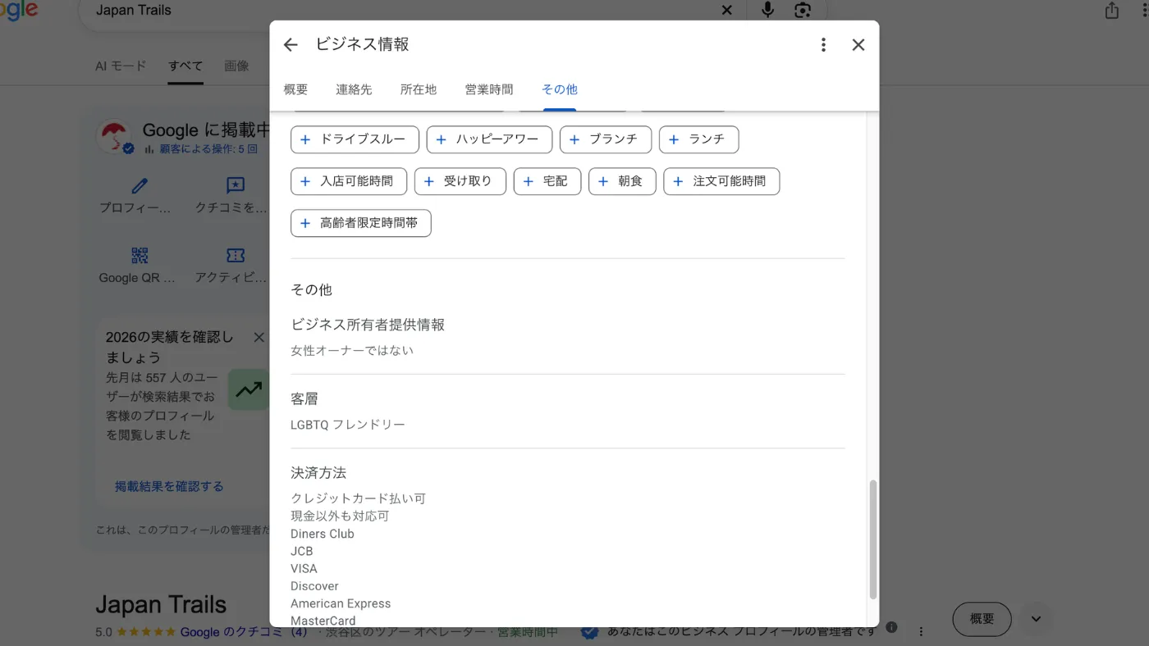Click the Google Lens camera search icon
This screenshot has height=646, width=1149.
click(x=803, y=10)
